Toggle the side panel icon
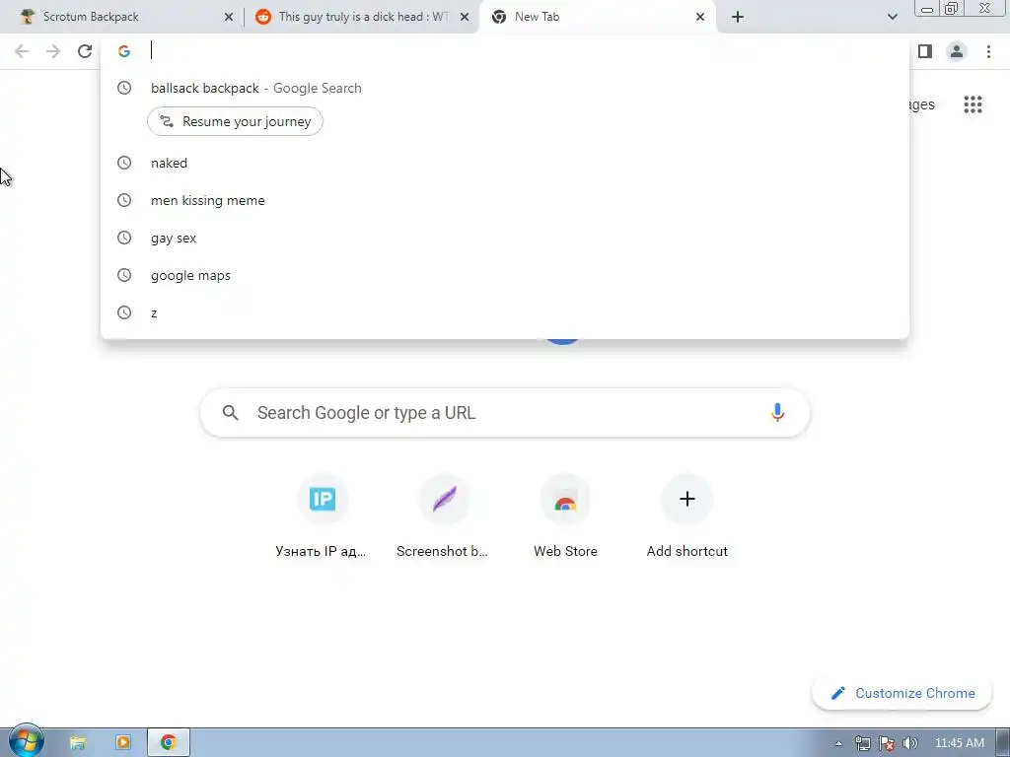This screenshot has height=757, width=1010. pyautogui.click(x=925, y=51)
